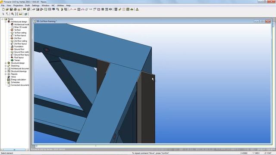Select the Connected documents tree item
276x155 pixels.
pyautogui.click(x=20, y=85)
